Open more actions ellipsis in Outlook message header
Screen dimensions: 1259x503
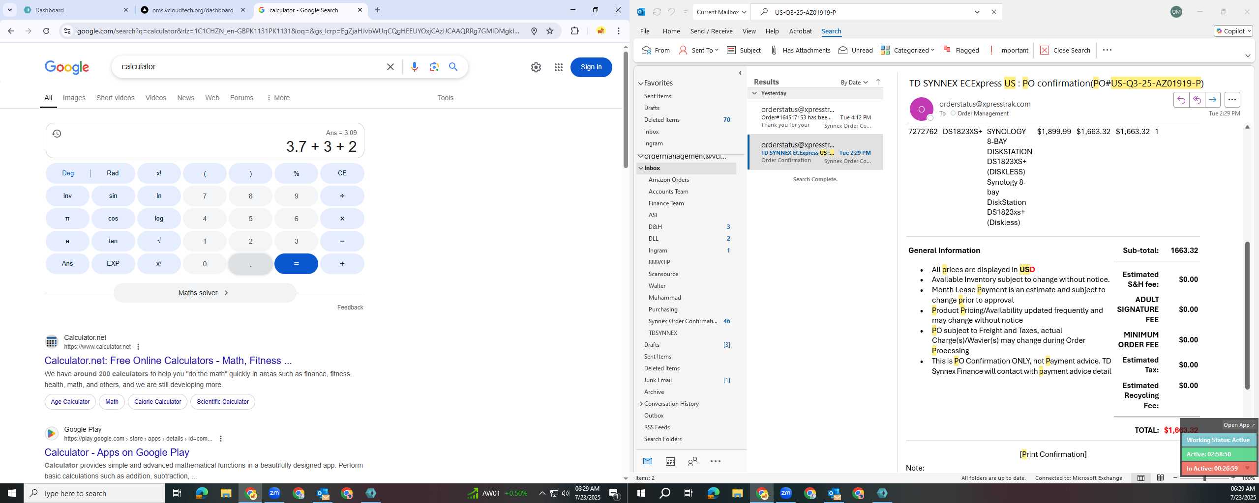1232,100
